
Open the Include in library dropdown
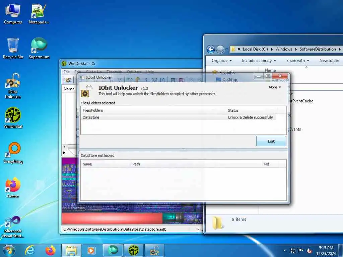point(259,61)
